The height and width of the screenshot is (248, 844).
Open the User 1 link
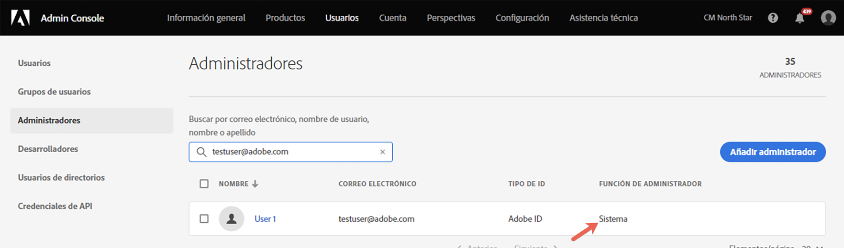pos(265,219)
